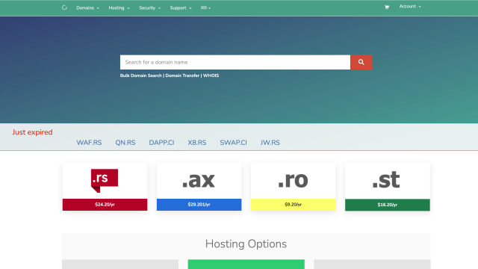Open the Hosting dropdown menu
478x269 pixels.
(119, 8)
